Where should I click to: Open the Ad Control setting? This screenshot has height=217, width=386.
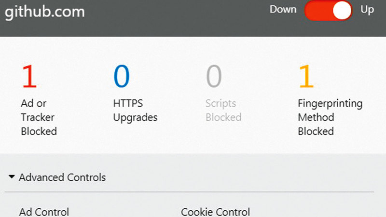click(x=44, y=212)
